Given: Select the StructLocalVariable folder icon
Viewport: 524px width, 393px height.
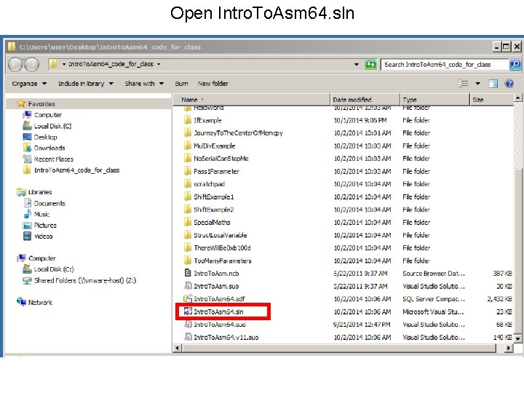Looking at the screenshot, I should point(188,235).
